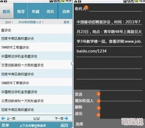Click the left arrow icon beside 上一页

(3, 118)
